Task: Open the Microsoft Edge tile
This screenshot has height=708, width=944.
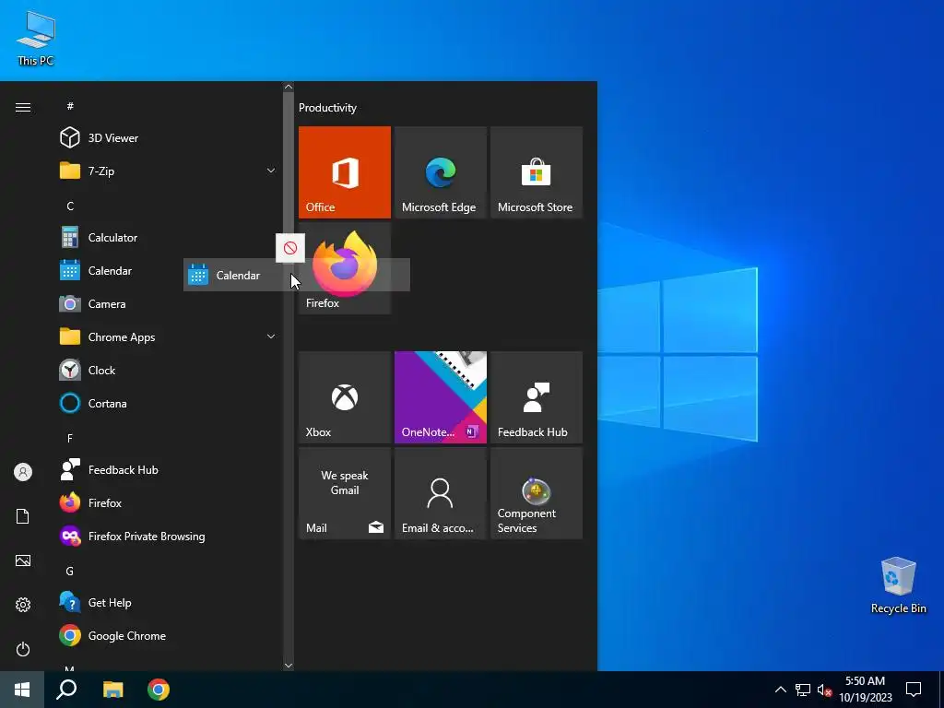Action: [x=440, y=172]
